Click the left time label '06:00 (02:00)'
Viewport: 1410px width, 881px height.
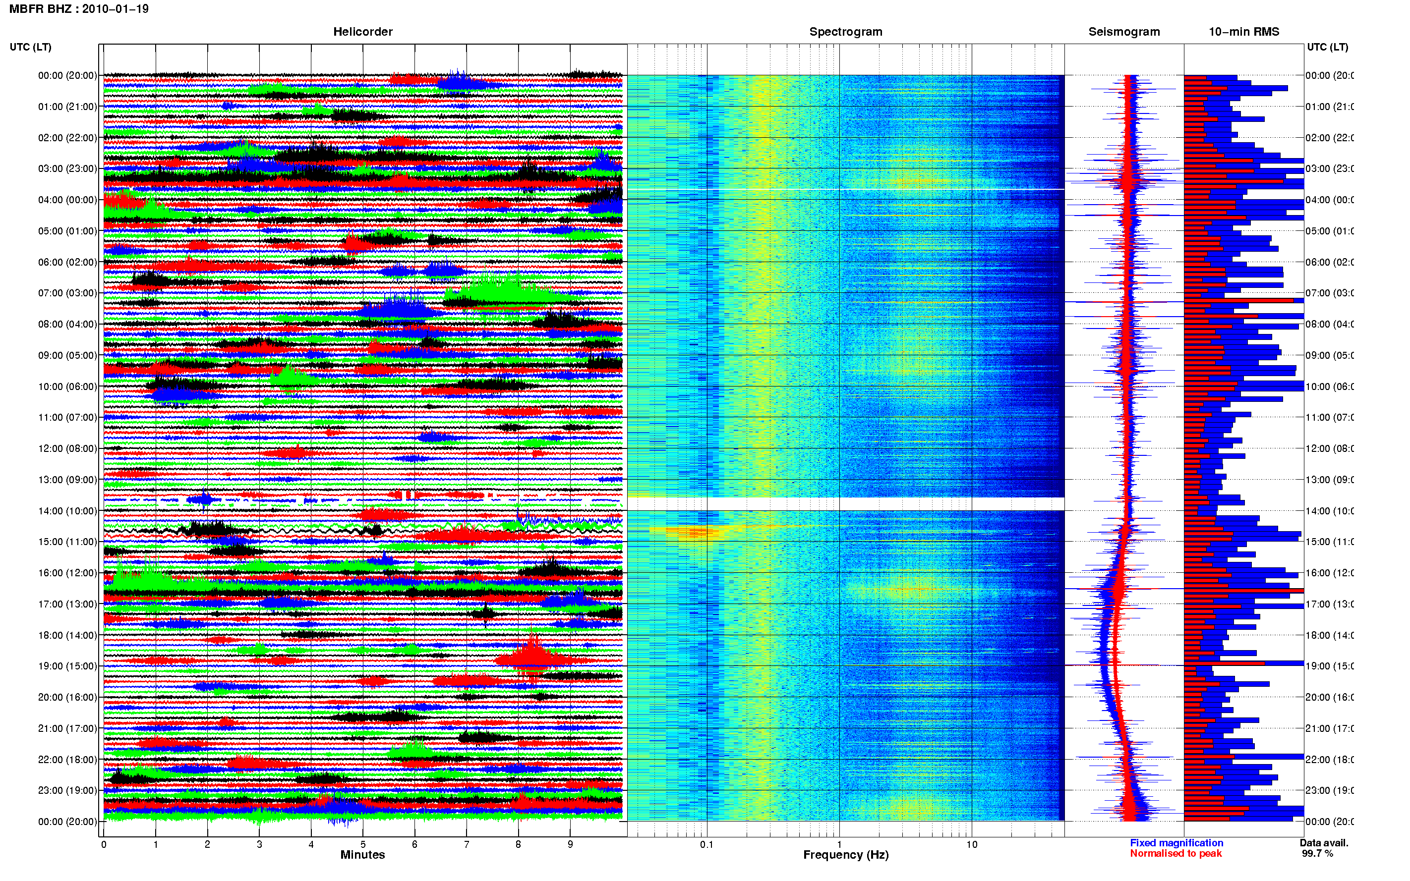pyautogui.click(x=67, y=262)
